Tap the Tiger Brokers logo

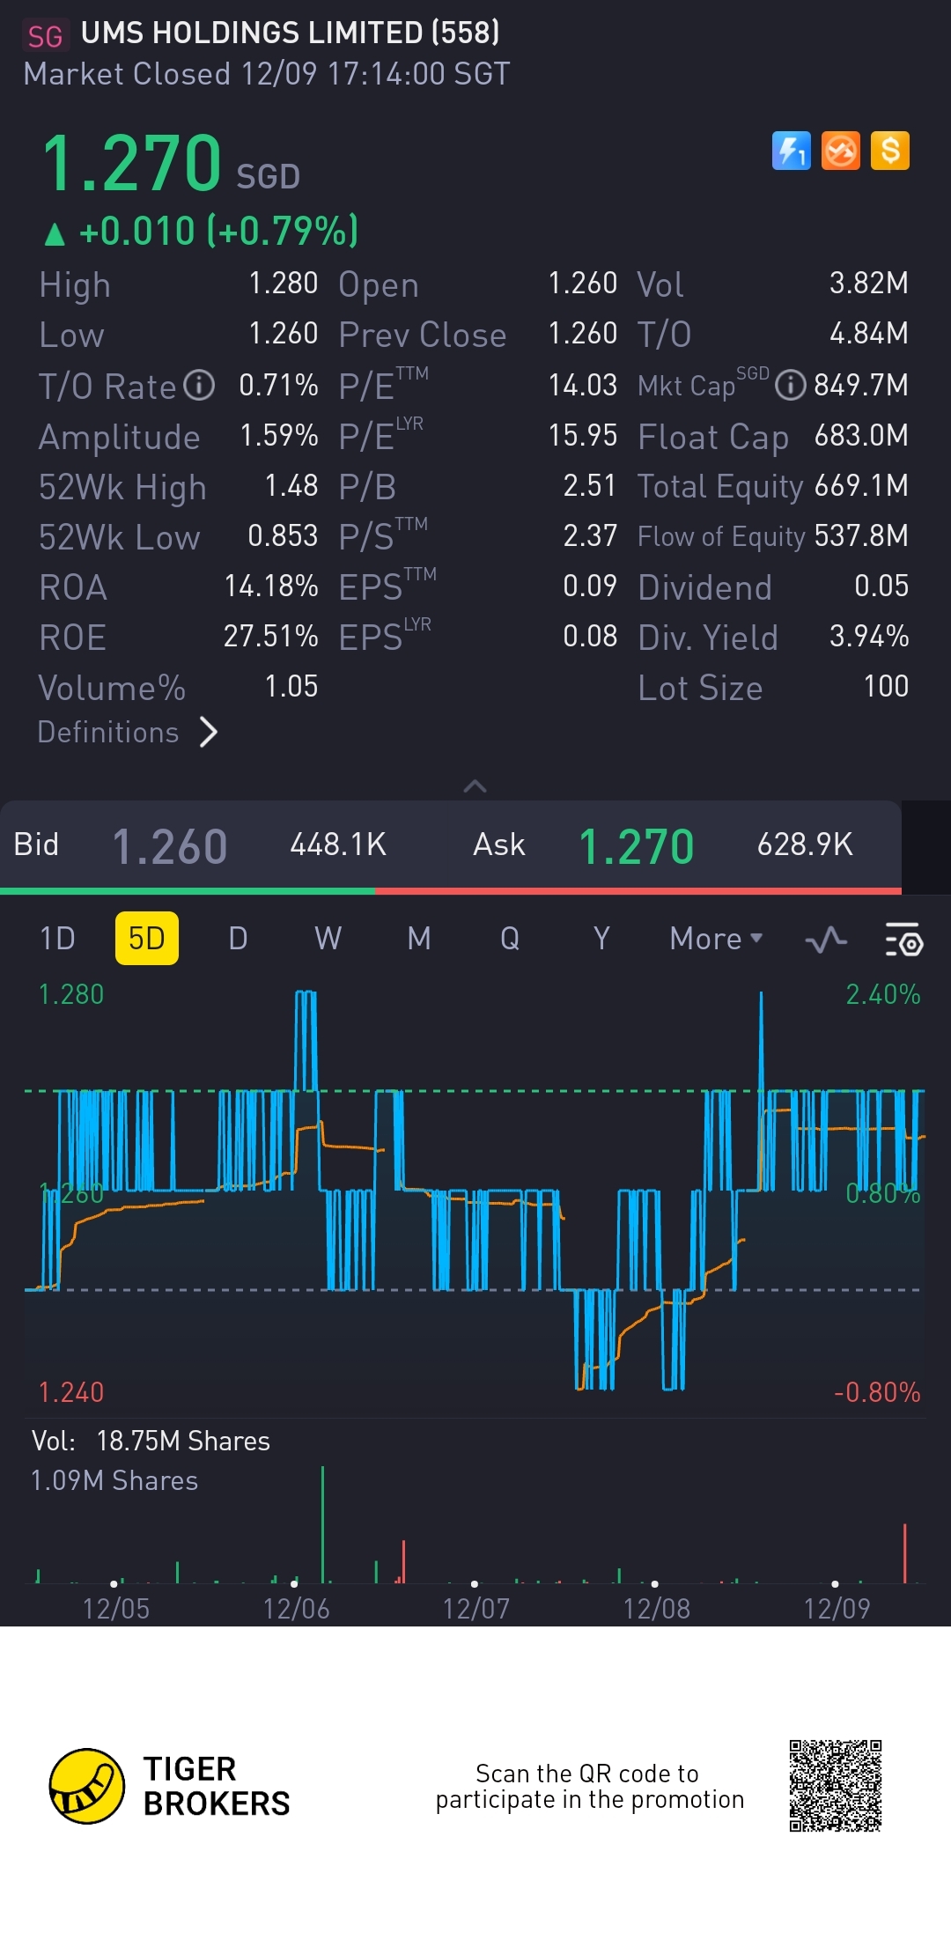coord(86,1786)
